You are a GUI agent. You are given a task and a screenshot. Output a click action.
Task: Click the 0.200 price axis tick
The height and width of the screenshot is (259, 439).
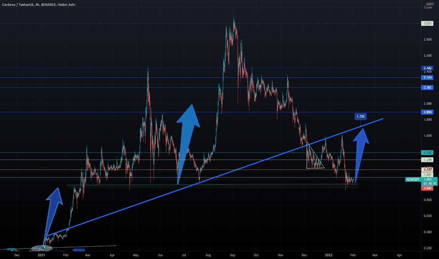[428, 248]
